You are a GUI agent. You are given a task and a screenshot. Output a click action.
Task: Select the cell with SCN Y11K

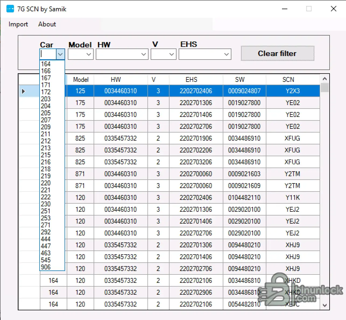coord(292,198)
